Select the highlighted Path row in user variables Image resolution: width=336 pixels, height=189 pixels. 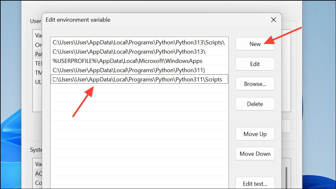38,54
